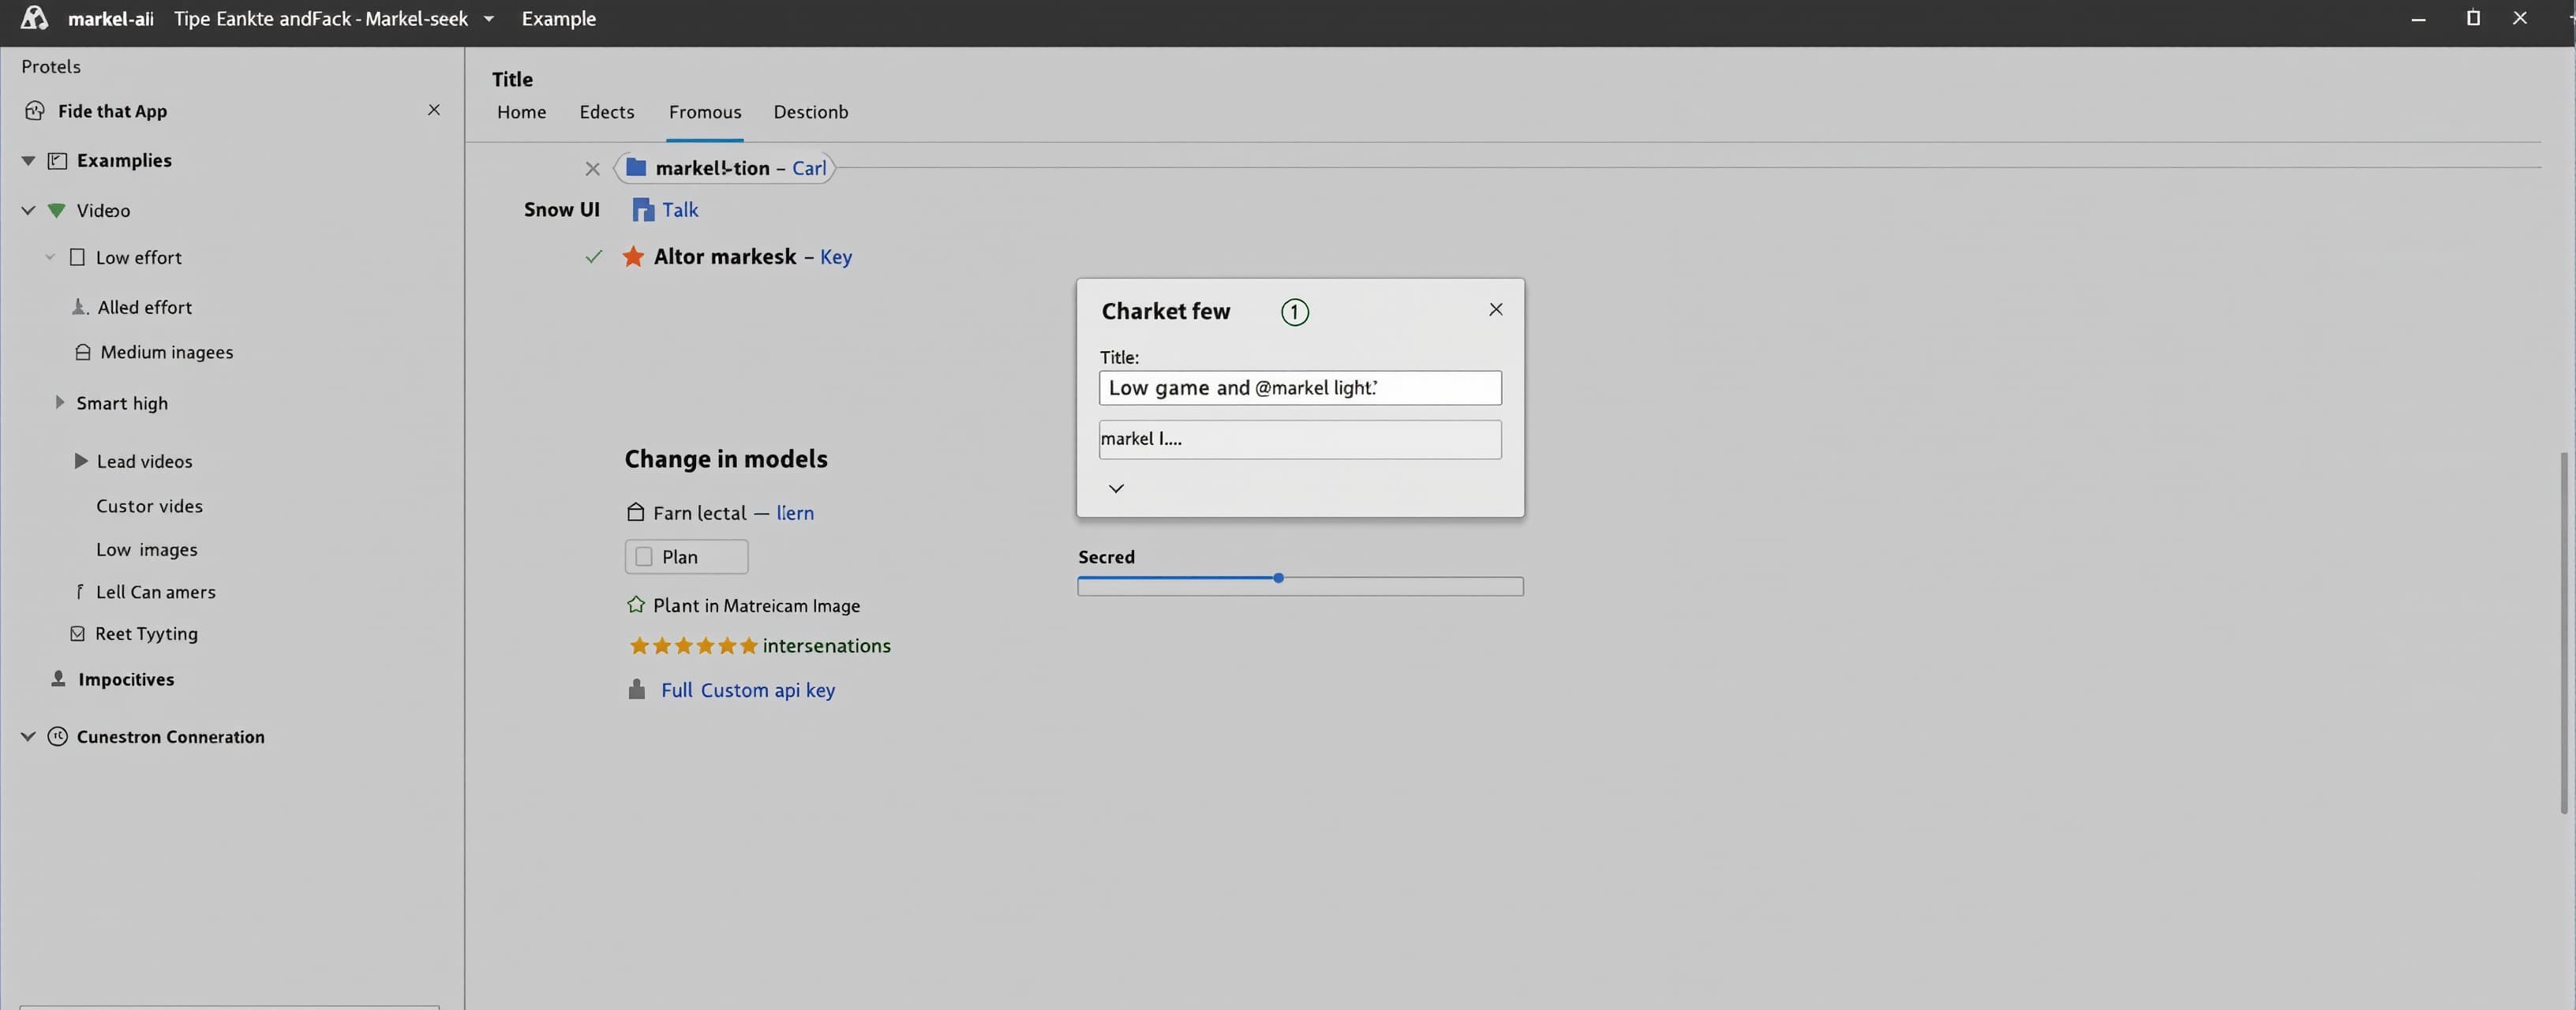Screen dimensions: 2576x1010
Task: Select the Fromous tab
Action: coord(705,112)
